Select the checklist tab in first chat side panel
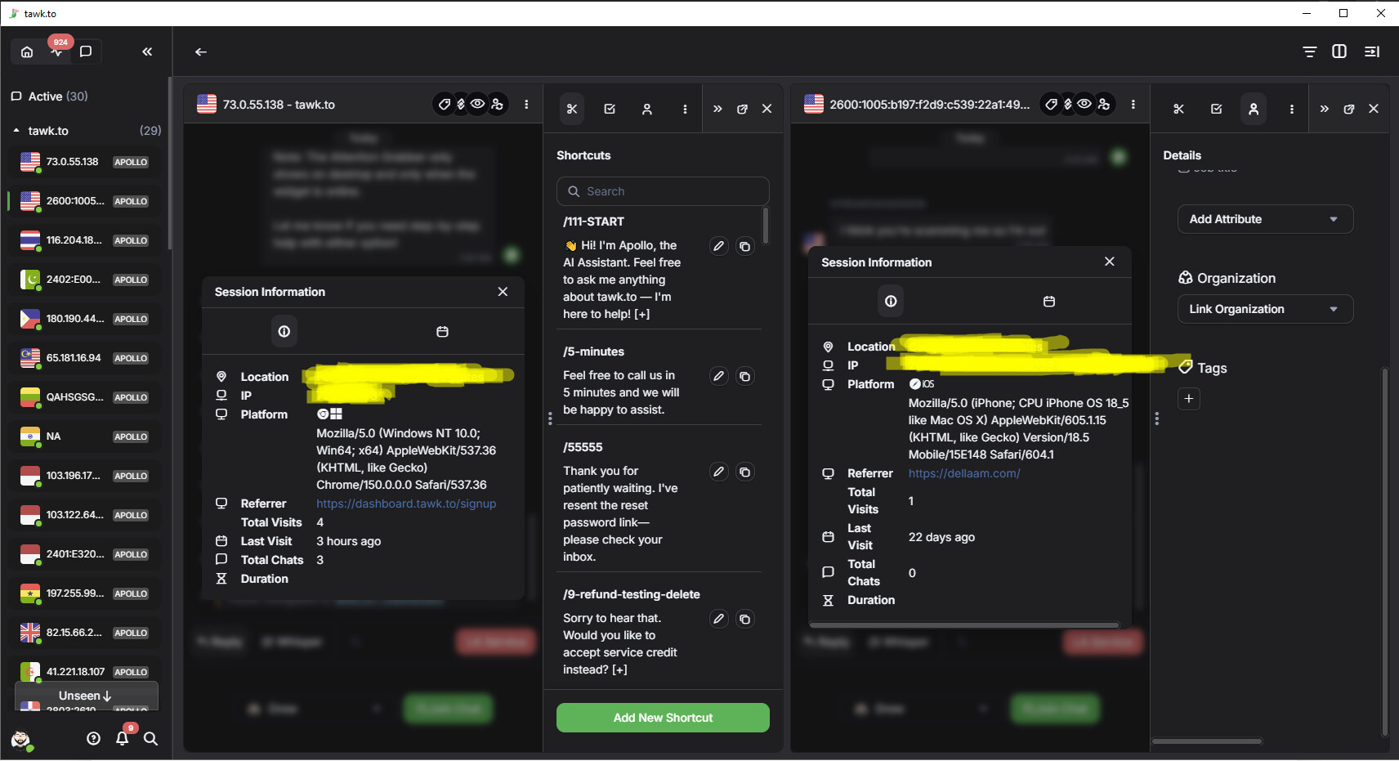 tap(610, 109)
